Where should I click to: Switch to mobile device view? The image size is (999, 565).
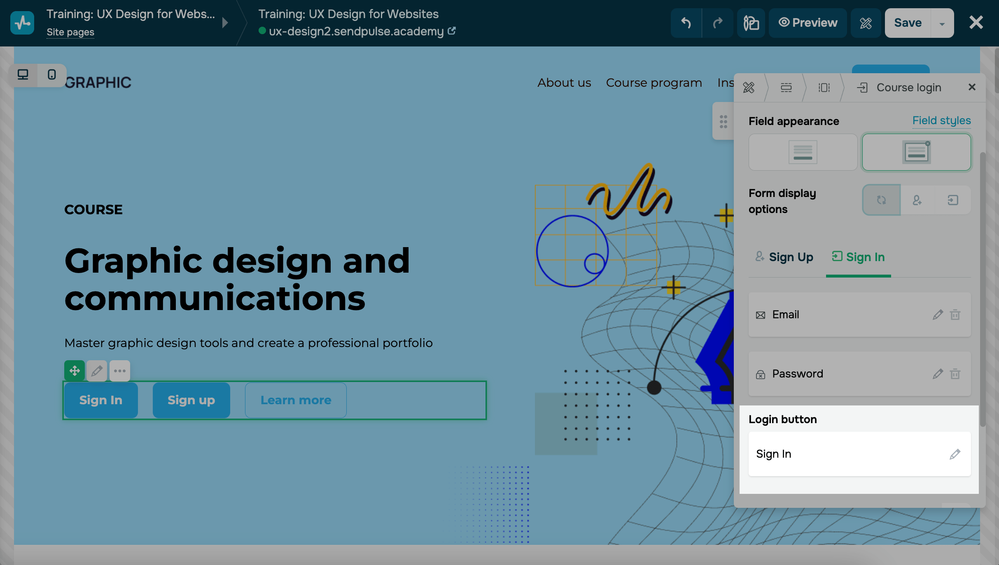tap(51, 75)
